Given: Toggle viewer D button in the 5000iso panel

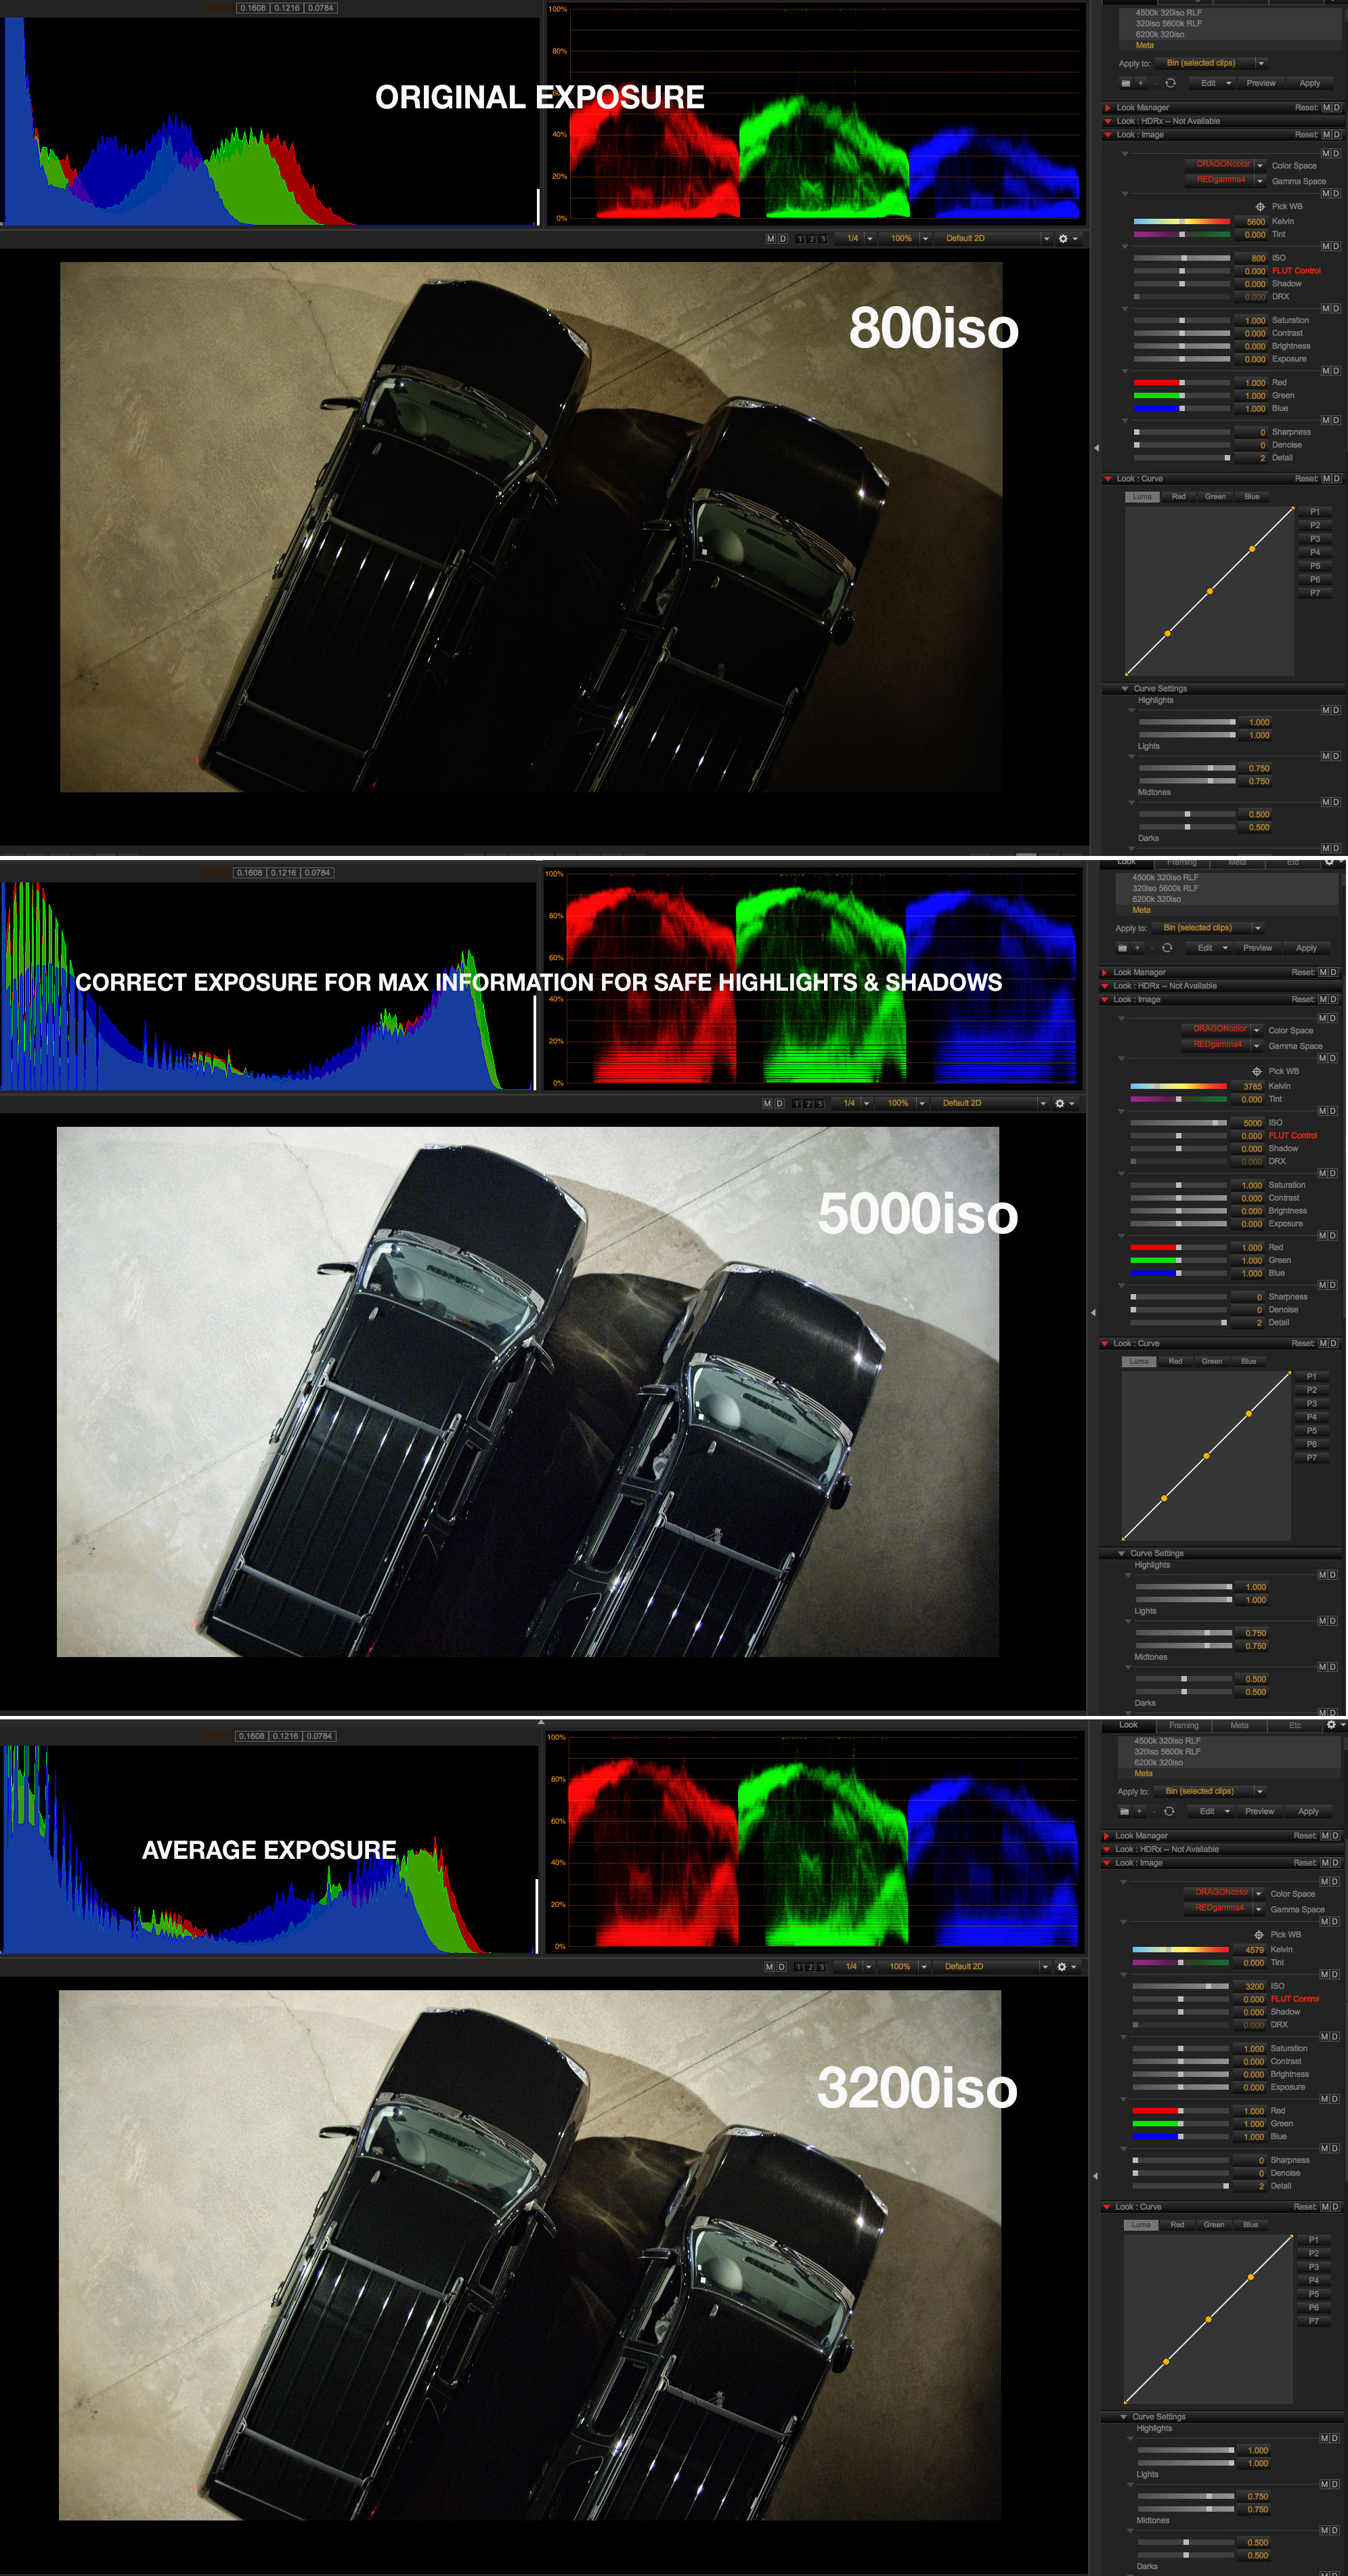Looking at the screenshot, I should (780, 1104).
